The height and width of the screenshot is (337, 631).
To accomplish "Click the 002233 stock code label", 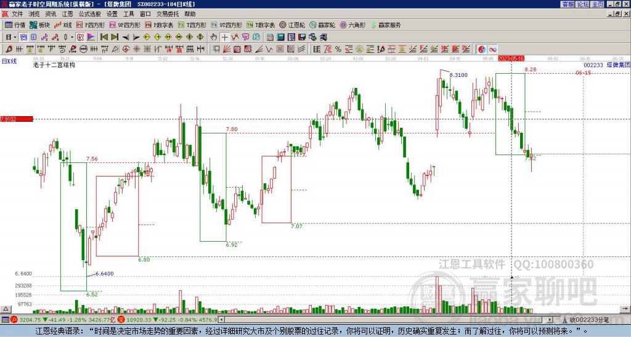I will 593,65.
